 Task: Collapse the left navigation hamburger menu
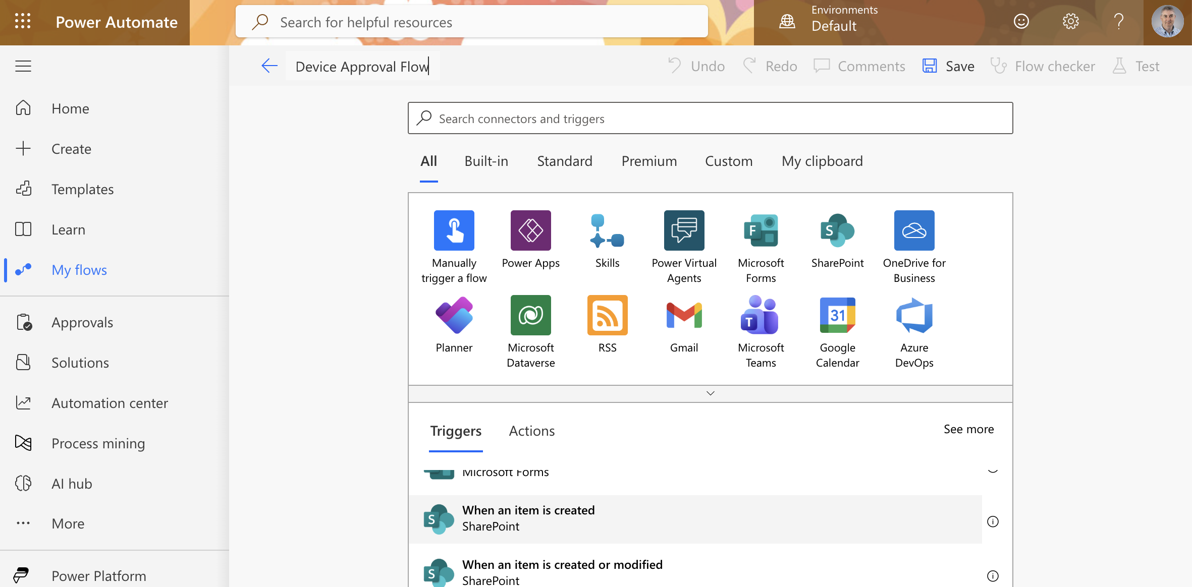click(23, 66)
